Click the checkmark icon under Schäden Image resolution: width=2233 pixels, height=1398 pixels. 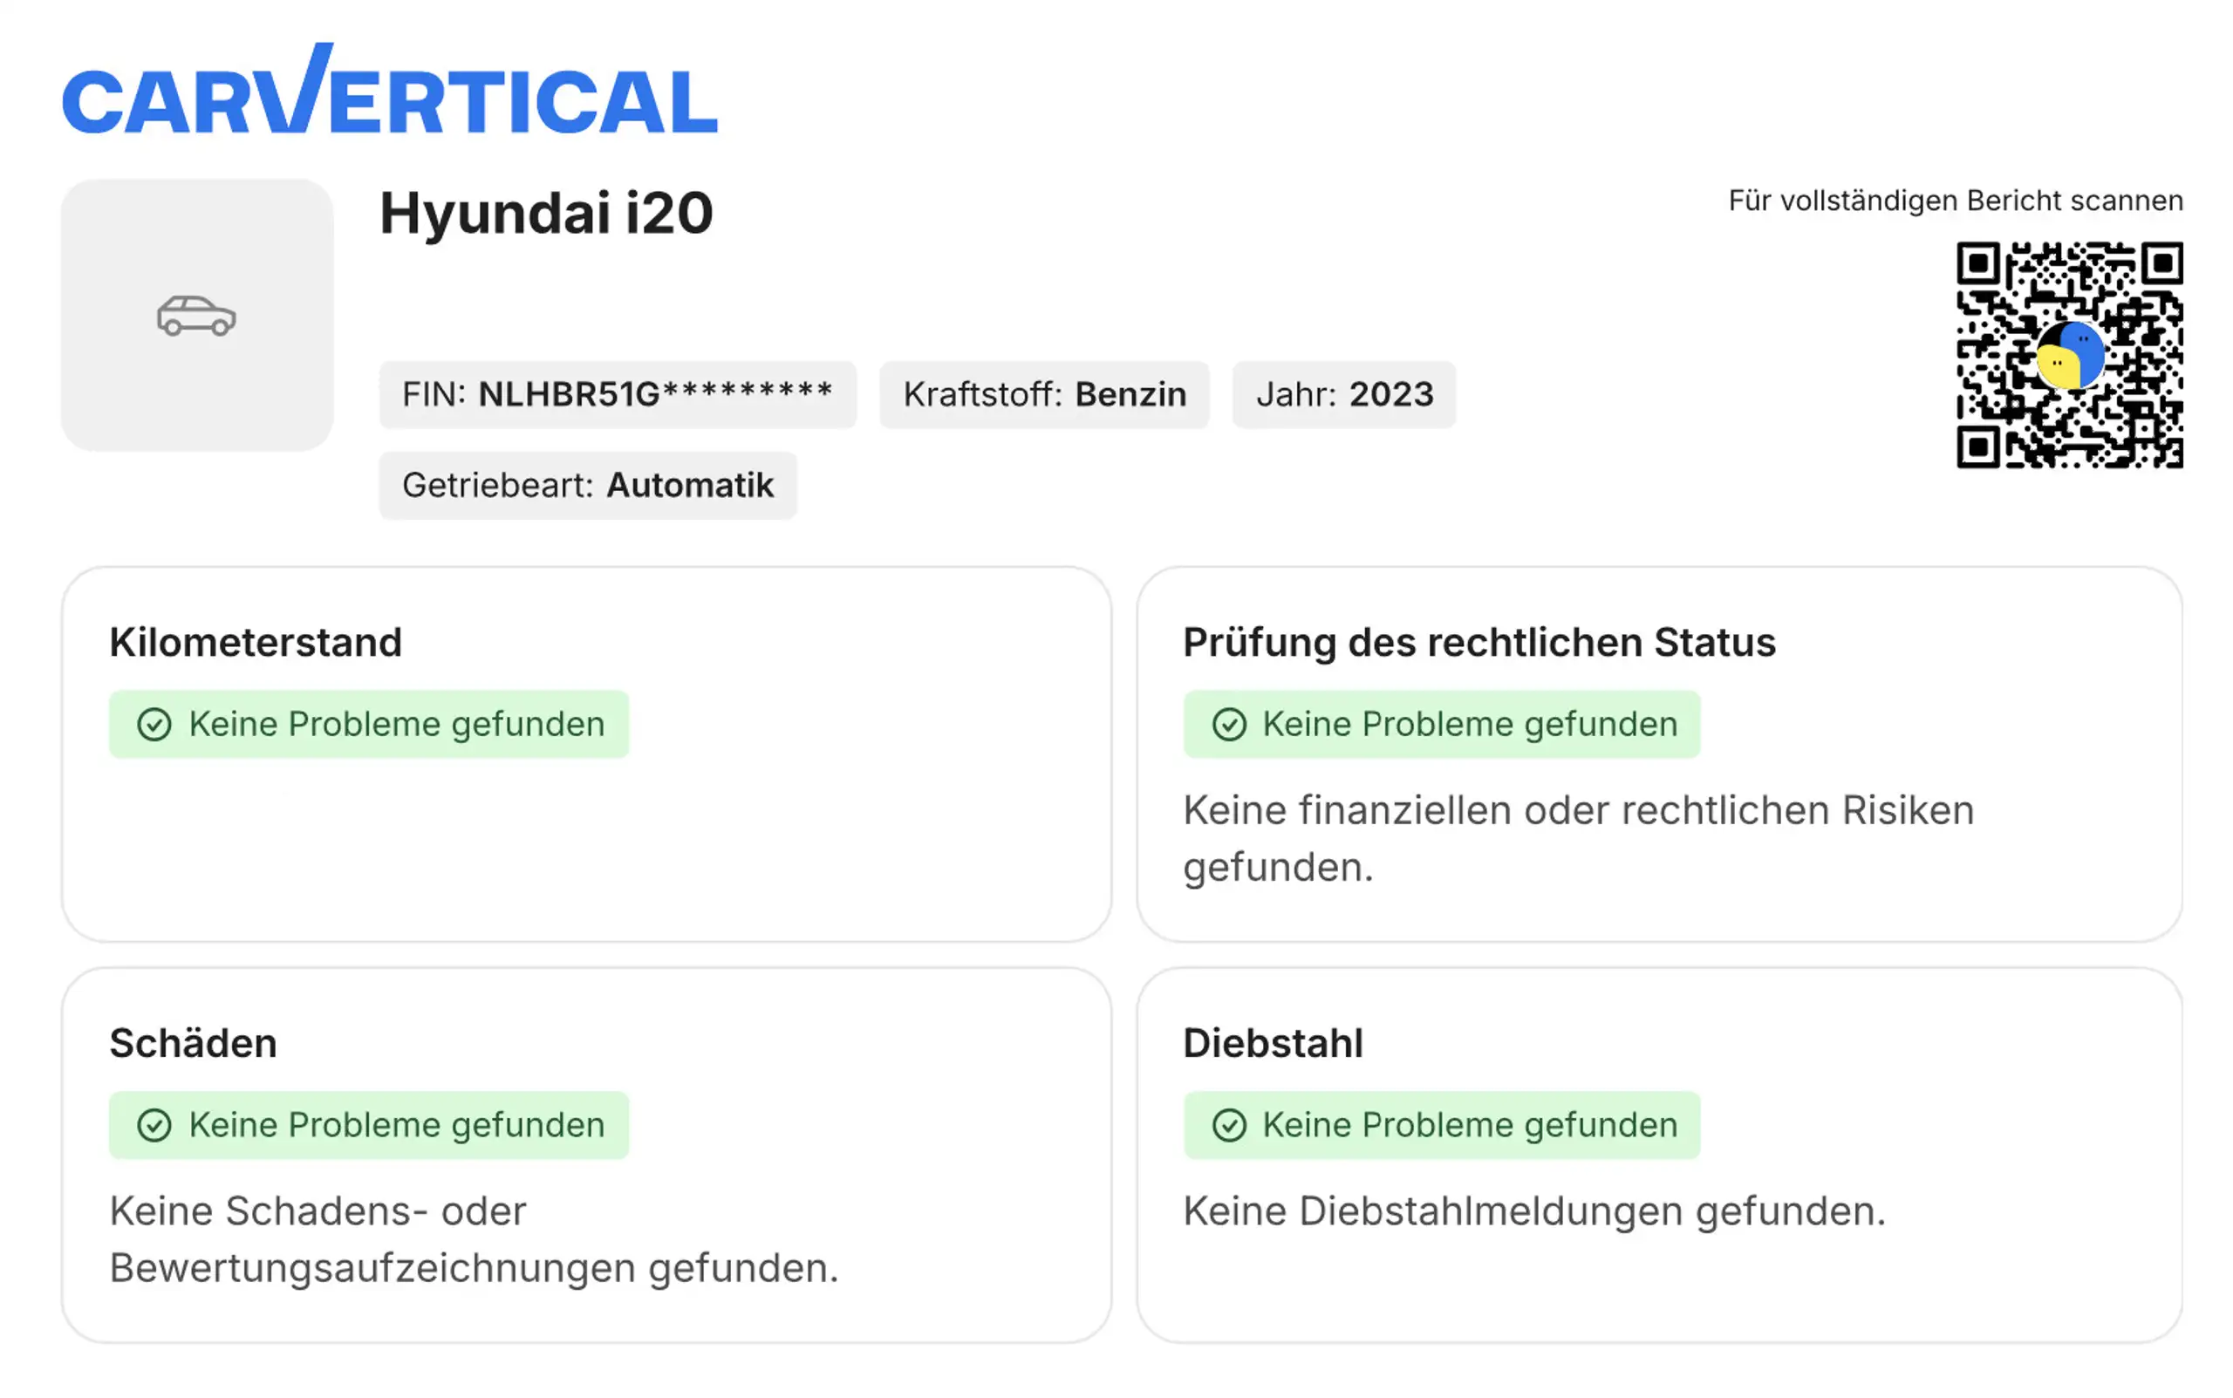point(154,1125)
